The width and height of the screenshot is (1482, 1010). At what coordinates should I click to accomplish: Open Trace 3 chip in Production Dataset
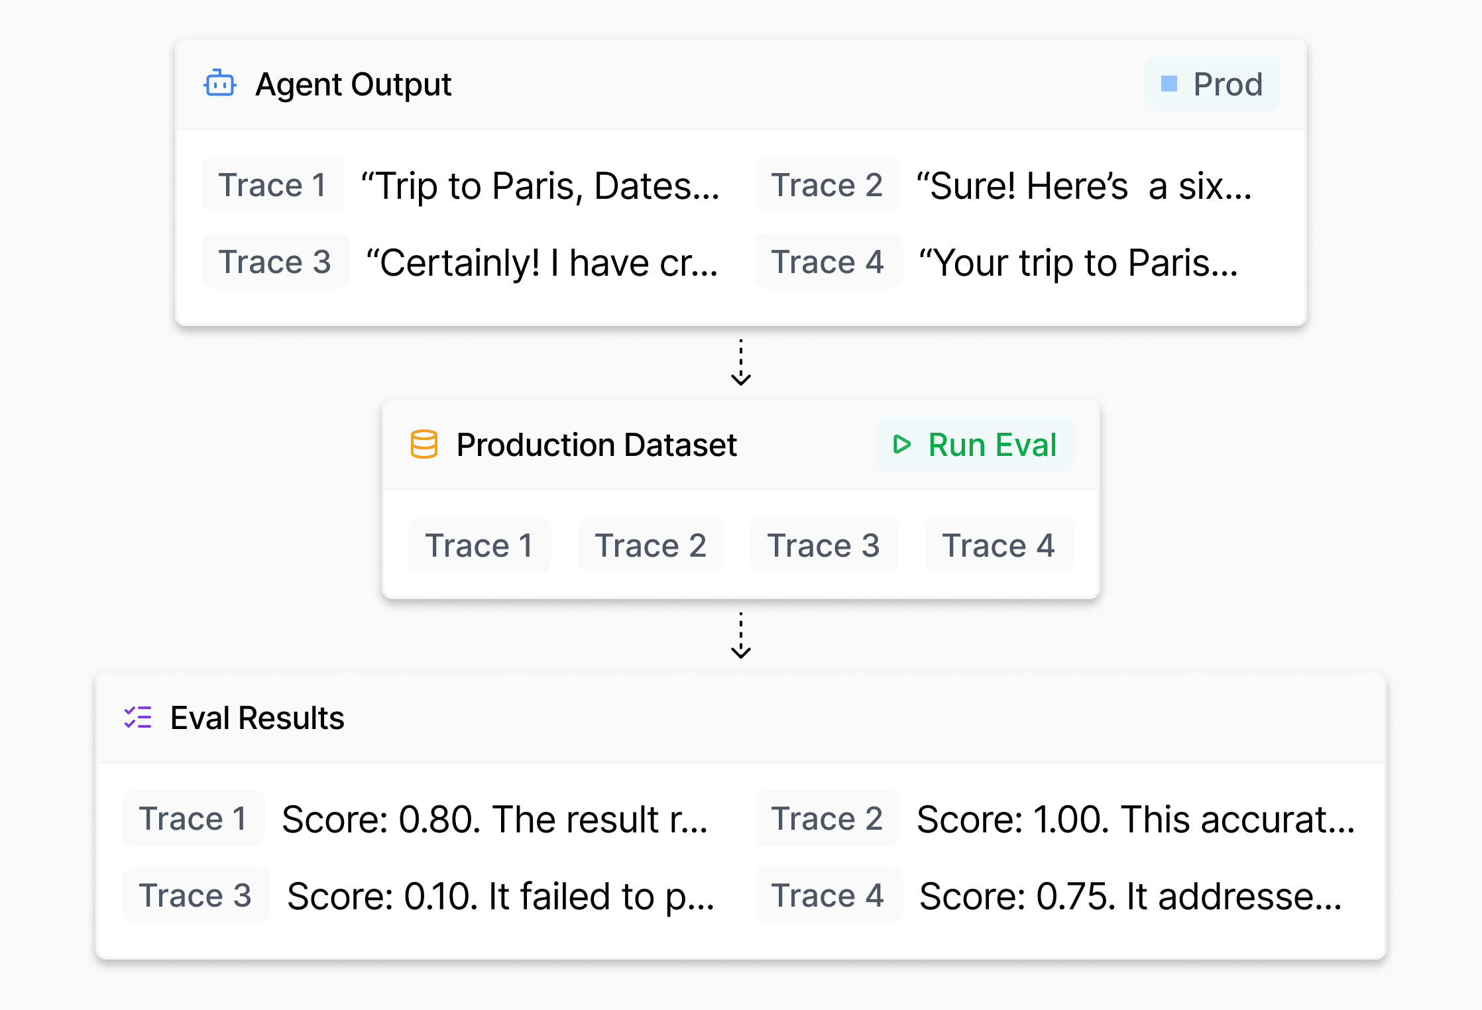click(x=824, y=545)
